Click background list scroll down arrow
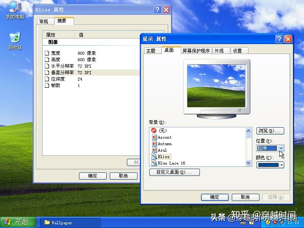The width and height of the screenshot is (304, 228). pyautogui.click(x=249, y=163)
